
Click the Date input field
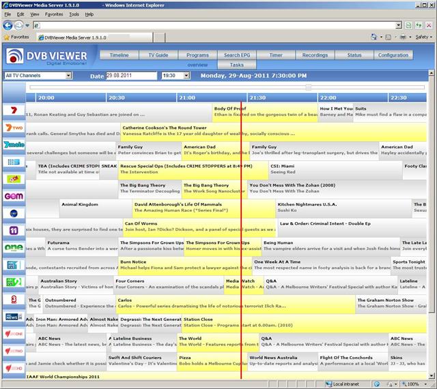tap(131, 76)
